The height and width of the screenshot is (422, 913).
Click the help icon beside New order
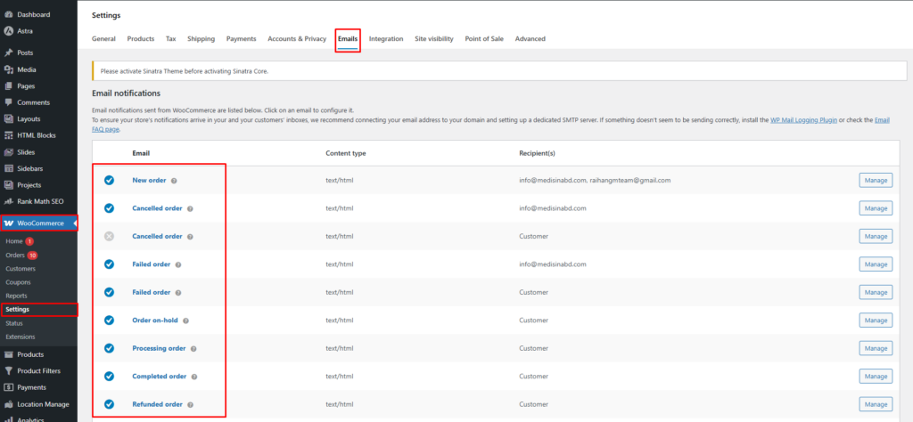point(174,181)
